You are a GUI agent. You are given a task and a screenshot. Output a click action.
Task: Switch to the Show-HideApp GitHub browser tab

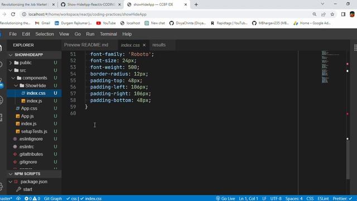tap(91, 4)
